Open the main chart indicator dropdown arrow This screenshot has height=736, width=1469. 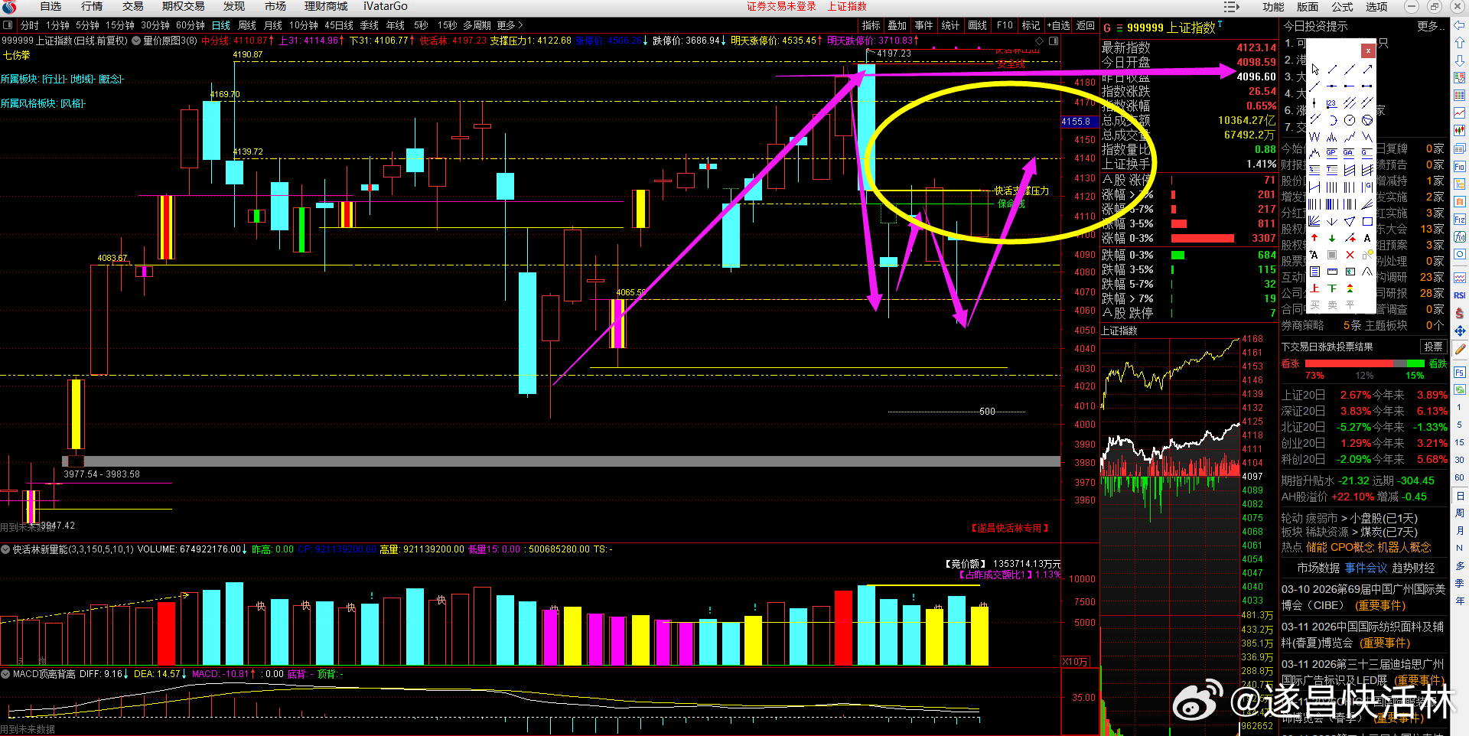click(x=136, y=41)
